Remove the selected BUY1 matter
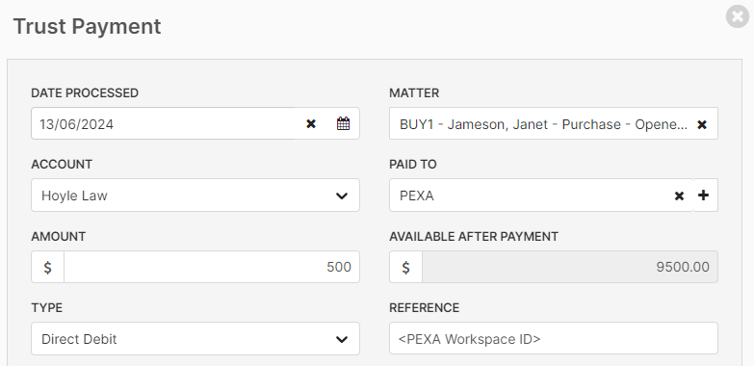The image size is (754, 366). pos(702,124)
